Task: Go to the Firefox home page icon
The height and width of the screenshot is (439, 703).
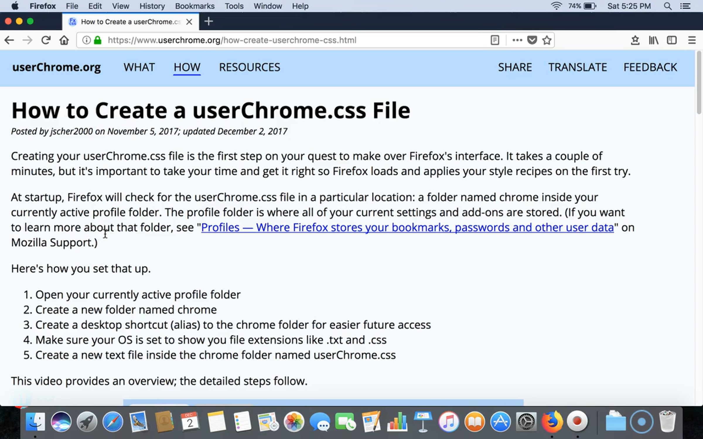Action: (x=64, y=40)
